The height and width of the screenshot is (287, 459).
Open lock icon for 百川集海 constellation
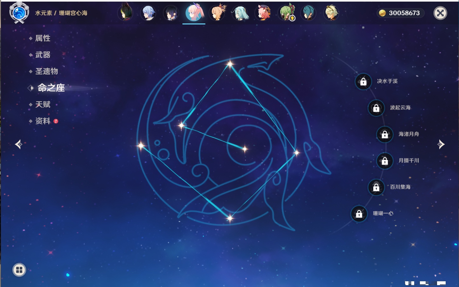click(376, 187)
